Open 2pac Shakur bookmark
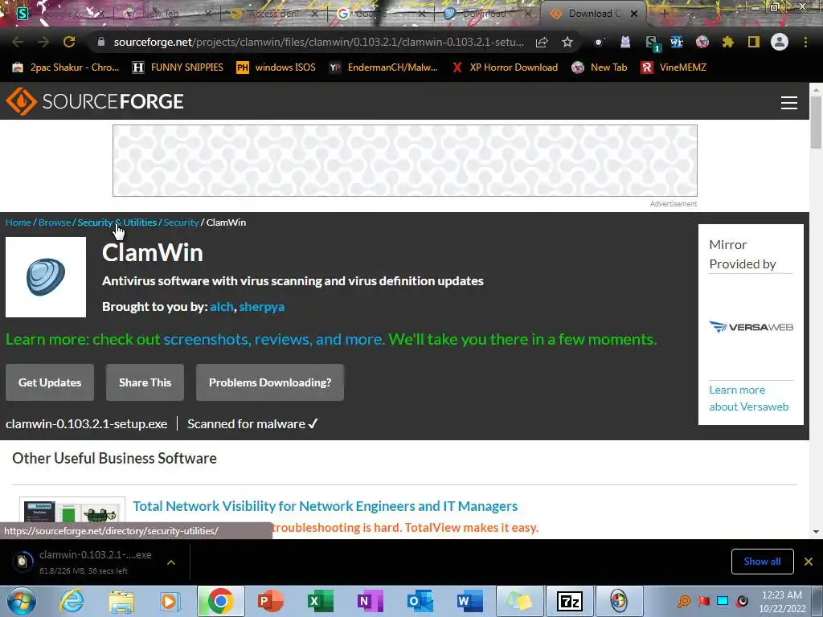This screenshot has width=823, height=617. coord(66,67)
